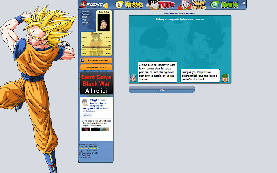This screenshot has height=173, width=277.
Task: Open the Monde menu
Action: tap(224, 5)
